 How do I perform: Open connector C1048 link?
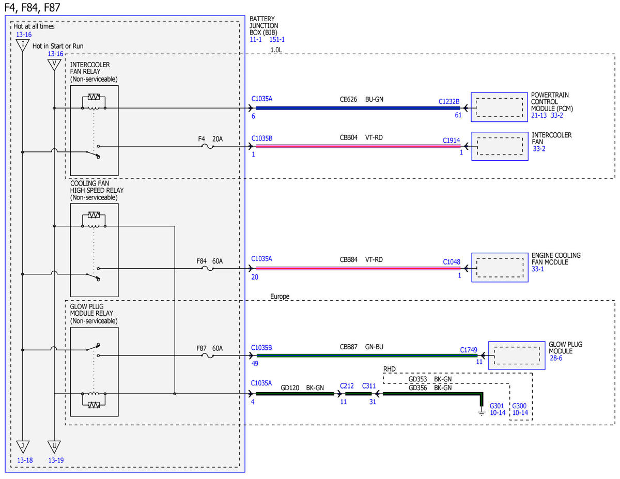[x=452, y=262]
